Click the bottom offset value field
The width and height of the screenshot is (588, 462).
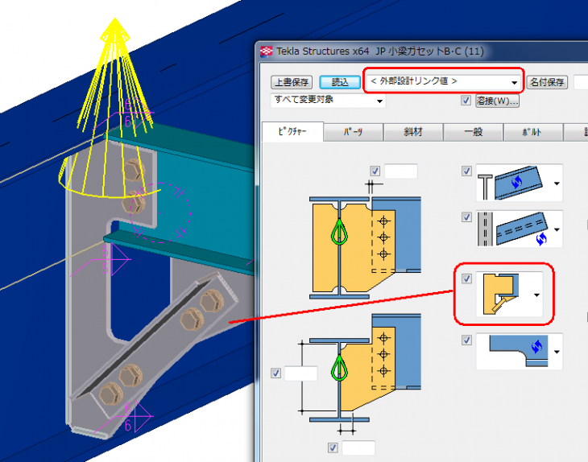click(x=358, y=448)
